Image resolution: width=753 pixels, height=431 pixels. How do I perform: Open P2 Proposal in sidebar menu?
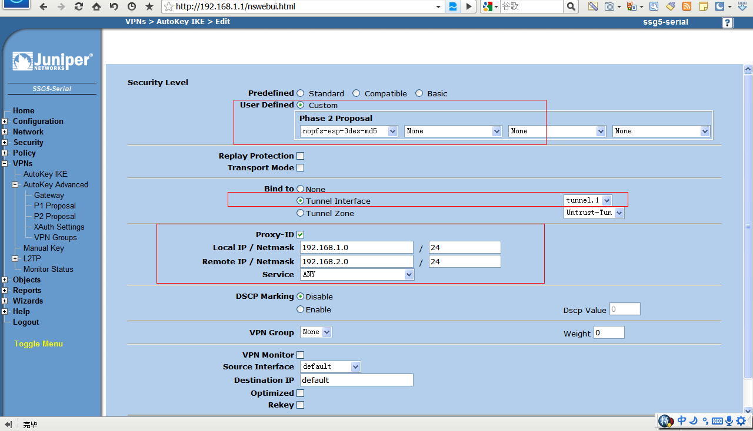coord(55,216)
